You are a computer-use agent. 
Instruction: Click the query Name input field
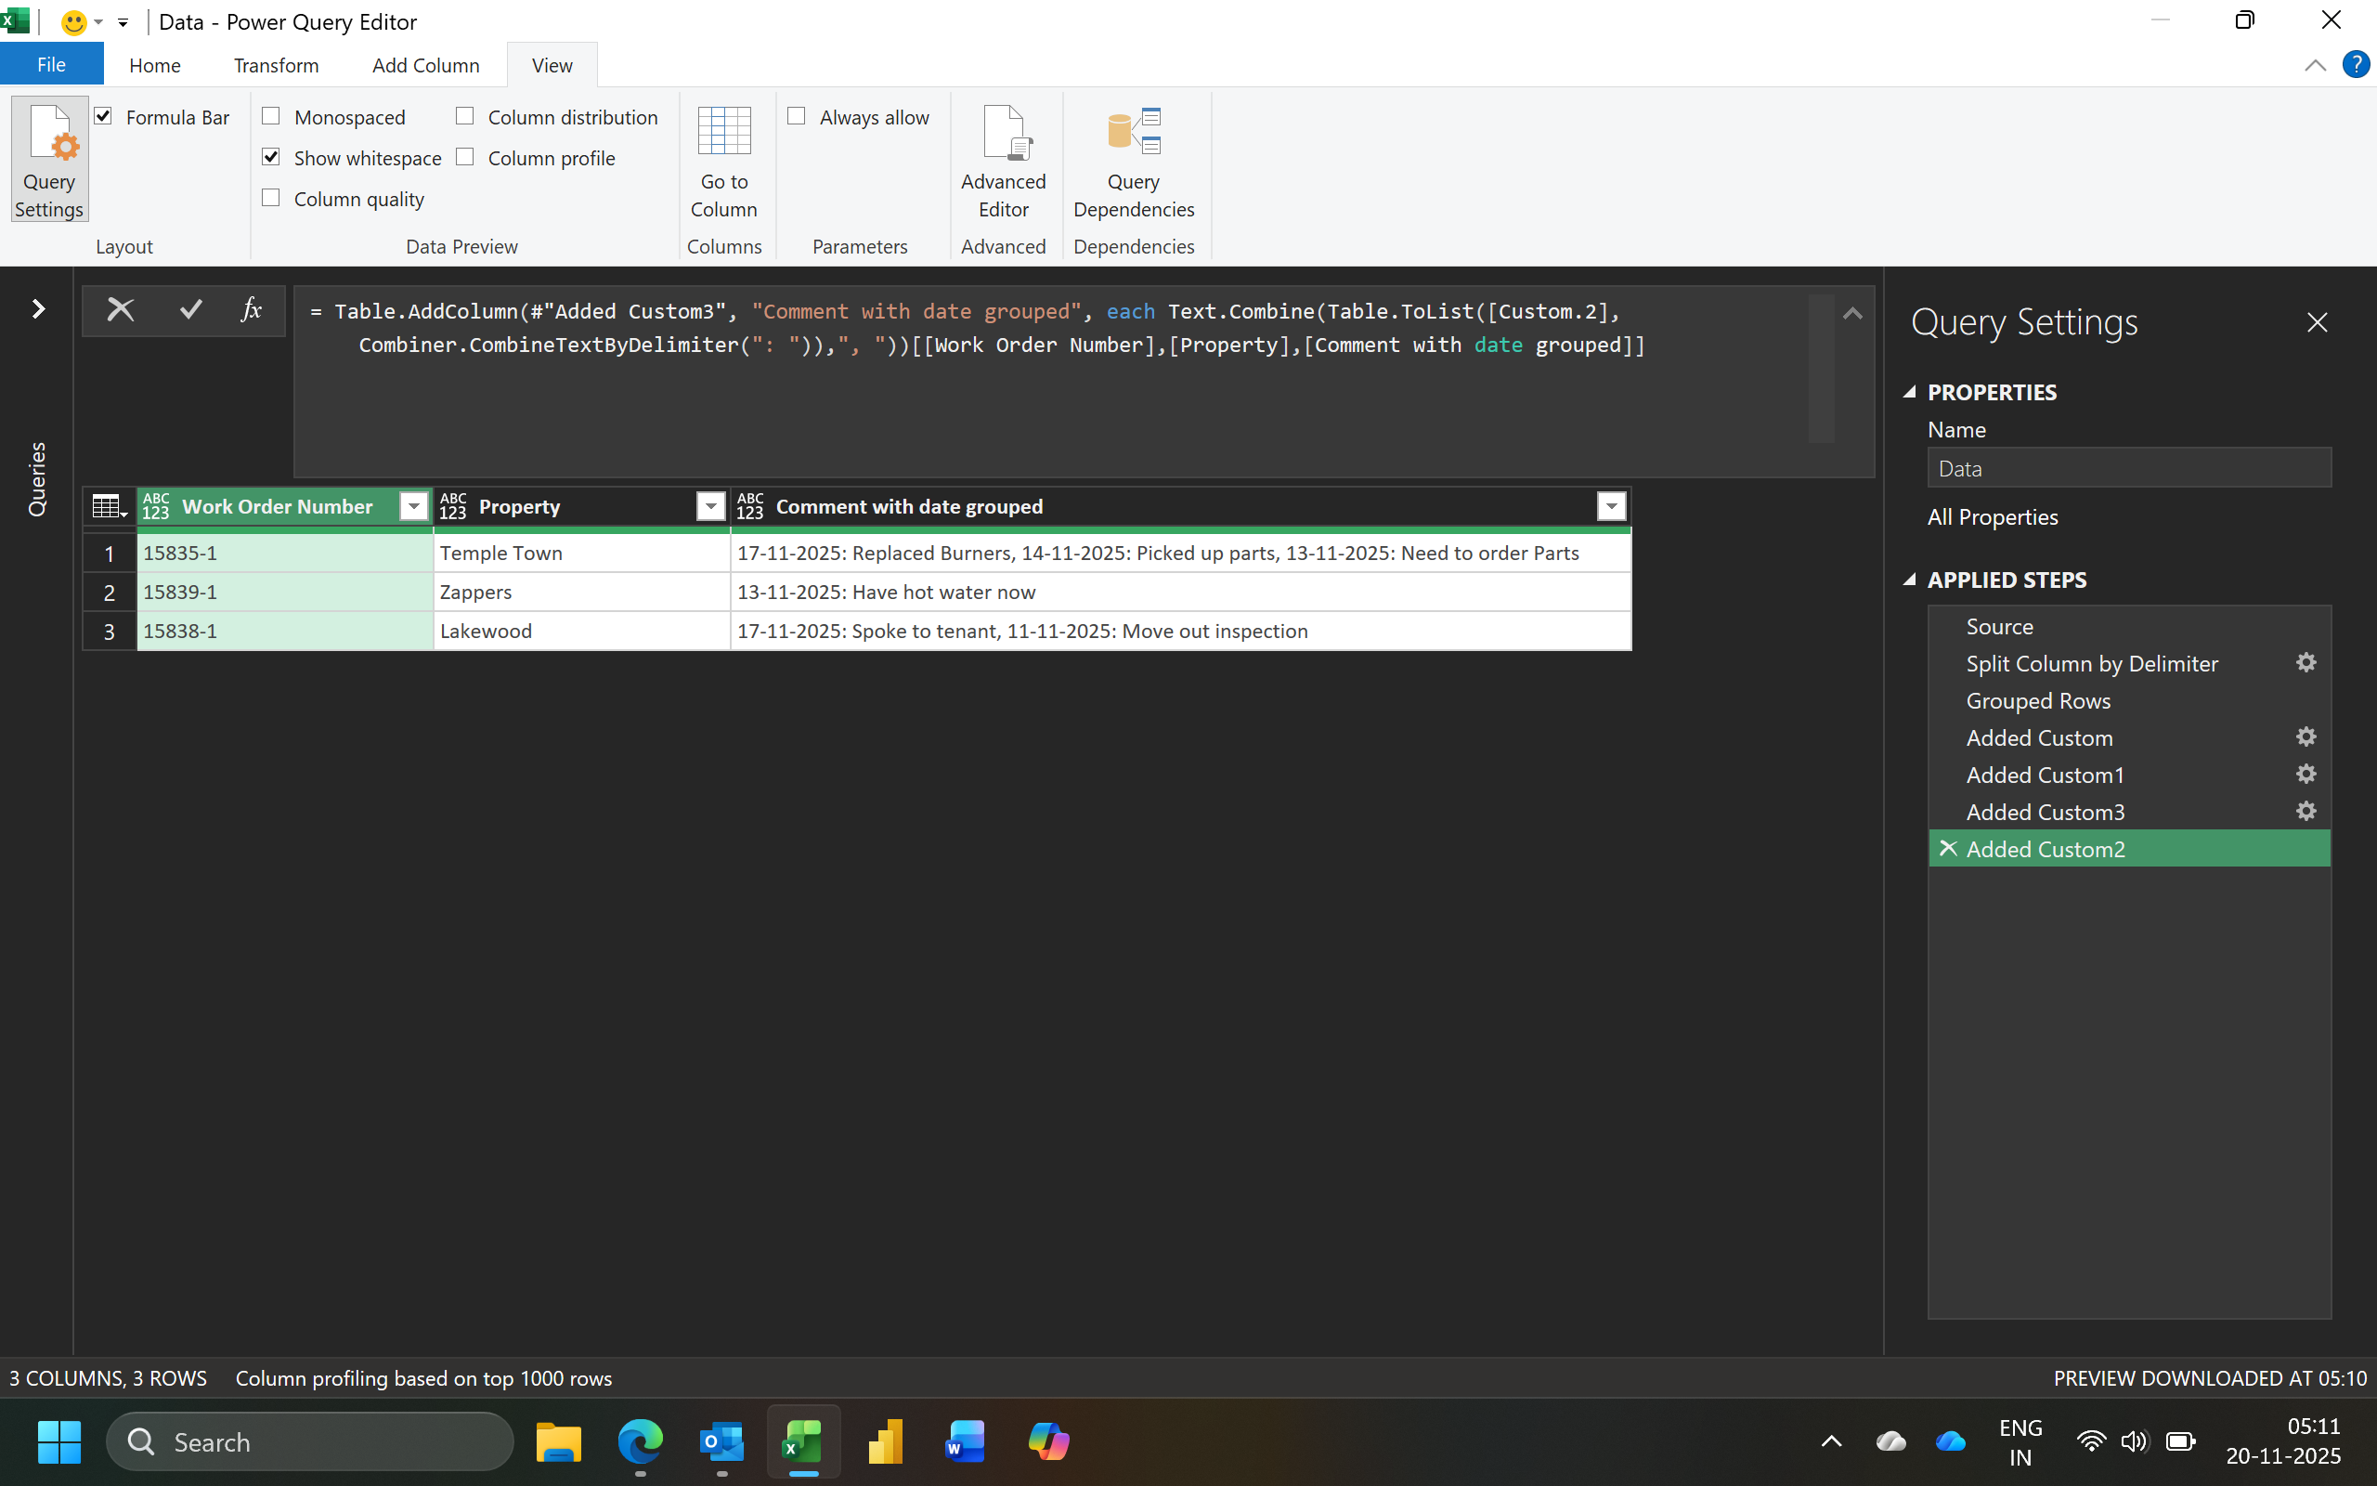pyautogui.click(x=2127, y=469)
